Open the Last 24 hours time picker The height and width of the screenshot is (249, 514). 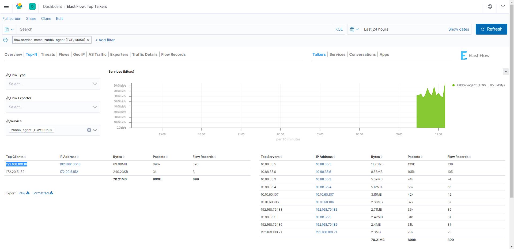click(x=376, y=29)
